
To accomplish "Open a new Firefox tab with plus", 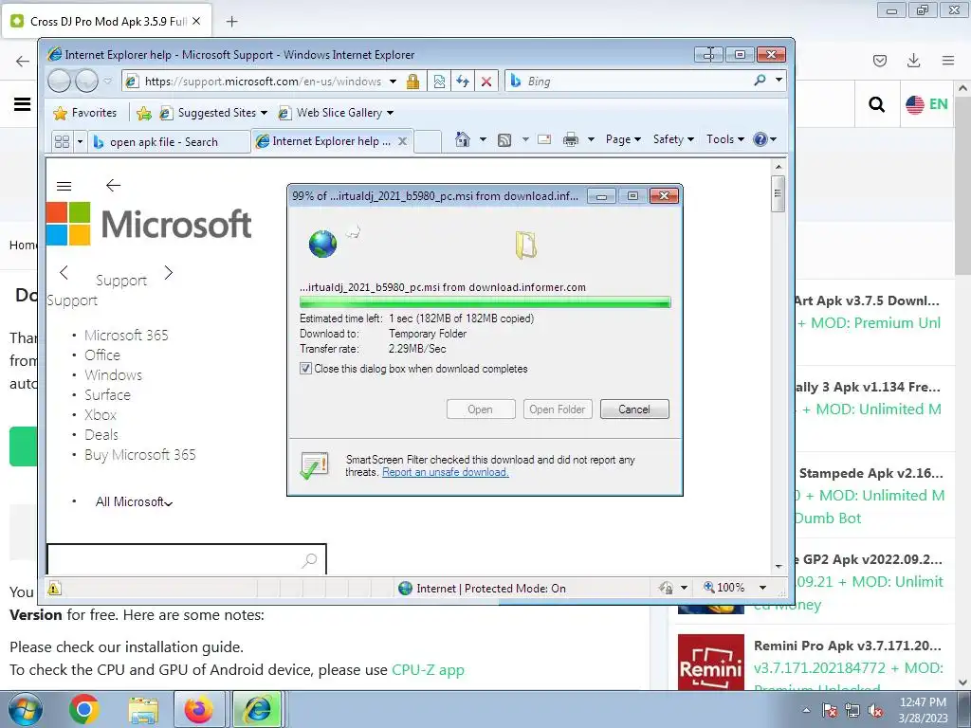I will click(231, 22).
